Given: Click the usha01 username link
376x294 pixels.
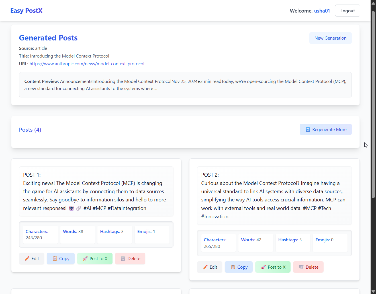Looking at the screenshot, I should point(322,11).
